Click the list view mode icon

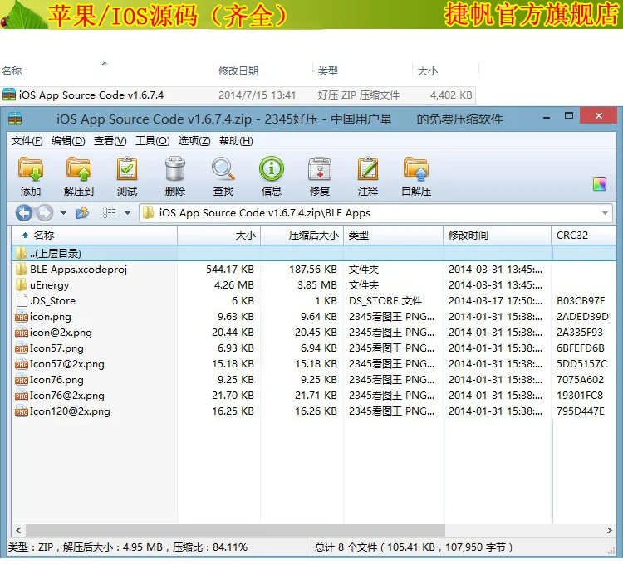[x=110, y=213]
